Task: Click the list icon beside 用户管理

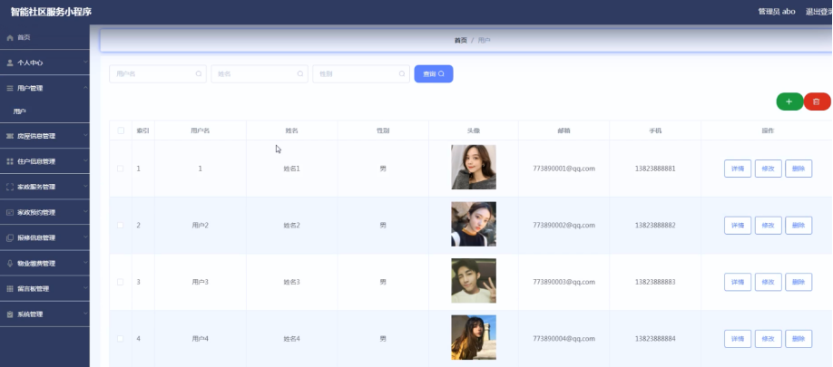Action: (10, 88)
